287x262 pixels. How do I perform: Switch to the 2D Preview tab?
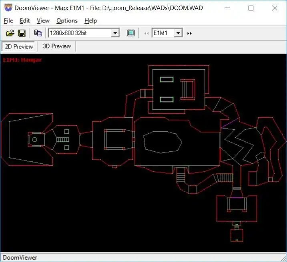[19, 46]
